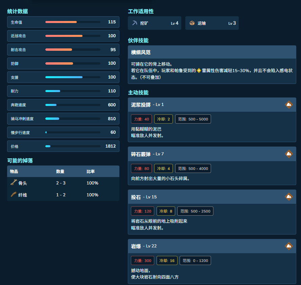The height and width of the screenshot is (285, 301).
Task: Click the 防御 stat bar
Action: 73,63
